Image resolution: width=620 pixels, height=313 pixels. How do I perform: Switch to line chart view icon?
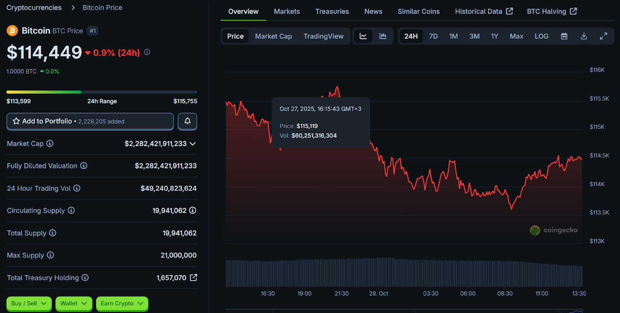[x=363, y=36]
